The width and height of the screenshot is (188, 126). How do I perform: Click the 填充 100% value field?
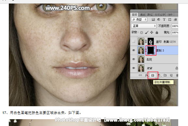pos(175,32)
